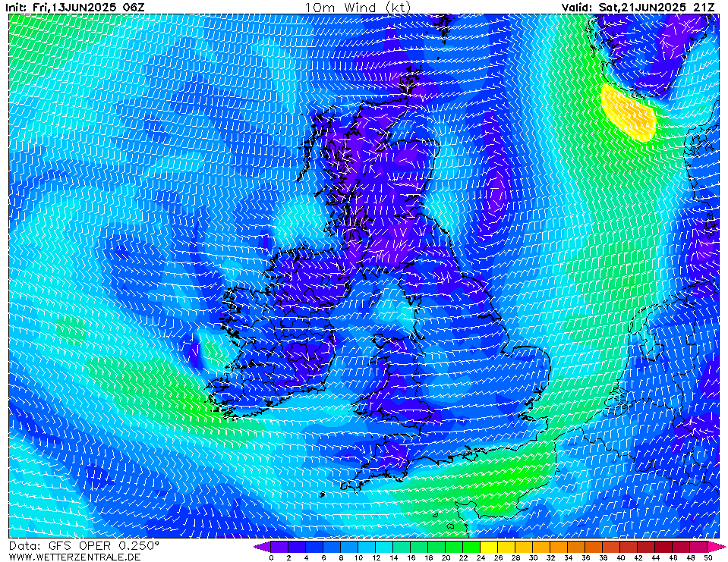Click the purple left-pointing legend end arrow

point(263,546)
